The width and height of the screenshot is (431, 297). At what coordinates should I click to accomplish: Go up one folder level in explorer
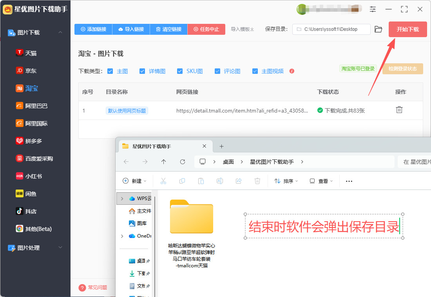(163, 162)
